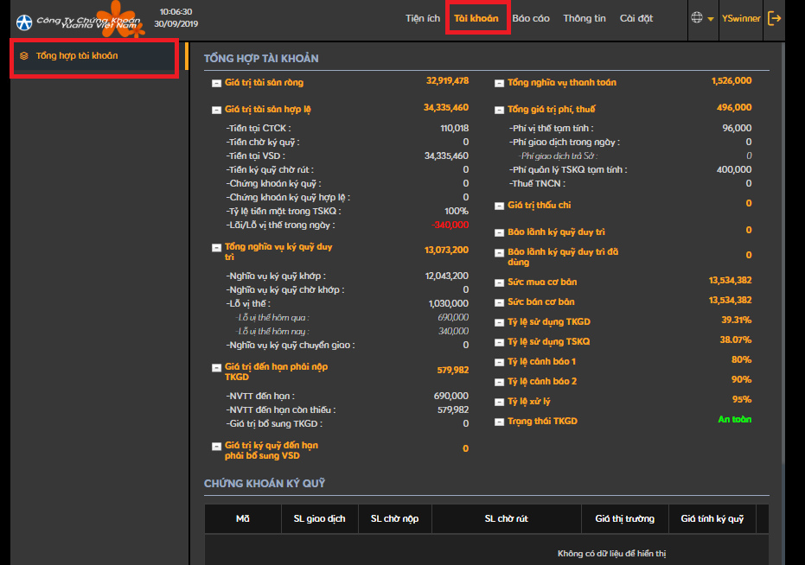The width and height of the screenshot is (805, 565).
Task: Click the logout icon at top right
Action: 774,18
